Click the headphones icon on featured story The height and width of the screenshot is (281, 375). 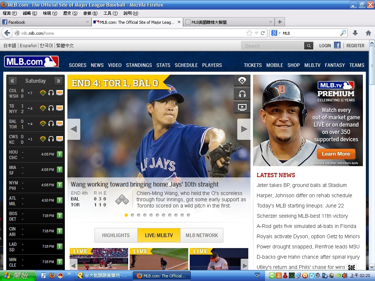tap(242, 94)
